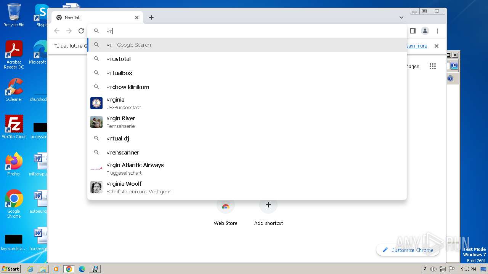488x274 pixels.
Task: Open the keywordsta file on desktop
Action: coord(14,243)
